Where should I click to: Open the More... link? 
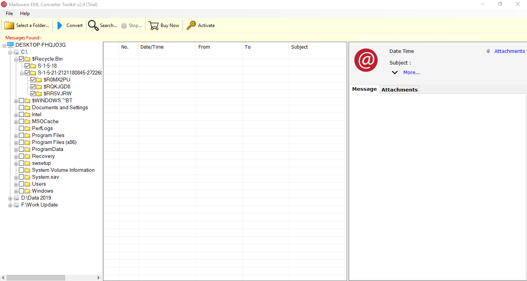pos(412,72)
